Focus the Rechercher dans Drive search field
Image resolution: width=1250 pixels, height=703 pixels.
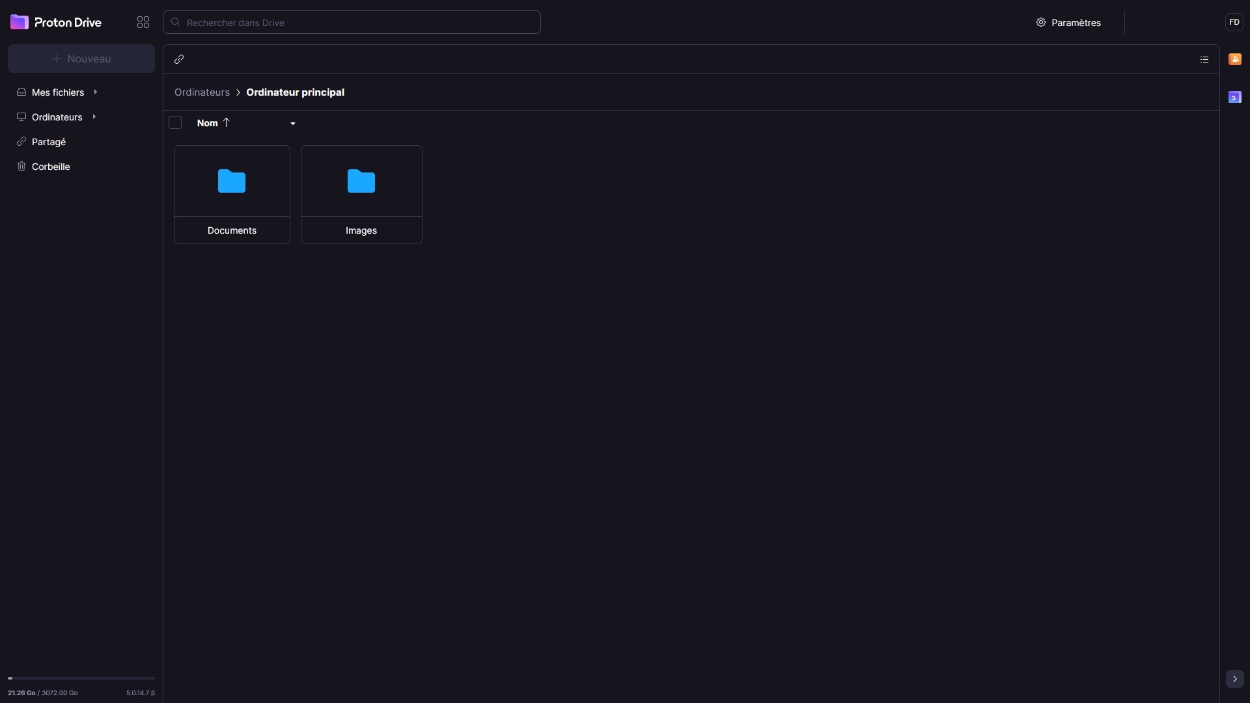[x=352, y=22]
